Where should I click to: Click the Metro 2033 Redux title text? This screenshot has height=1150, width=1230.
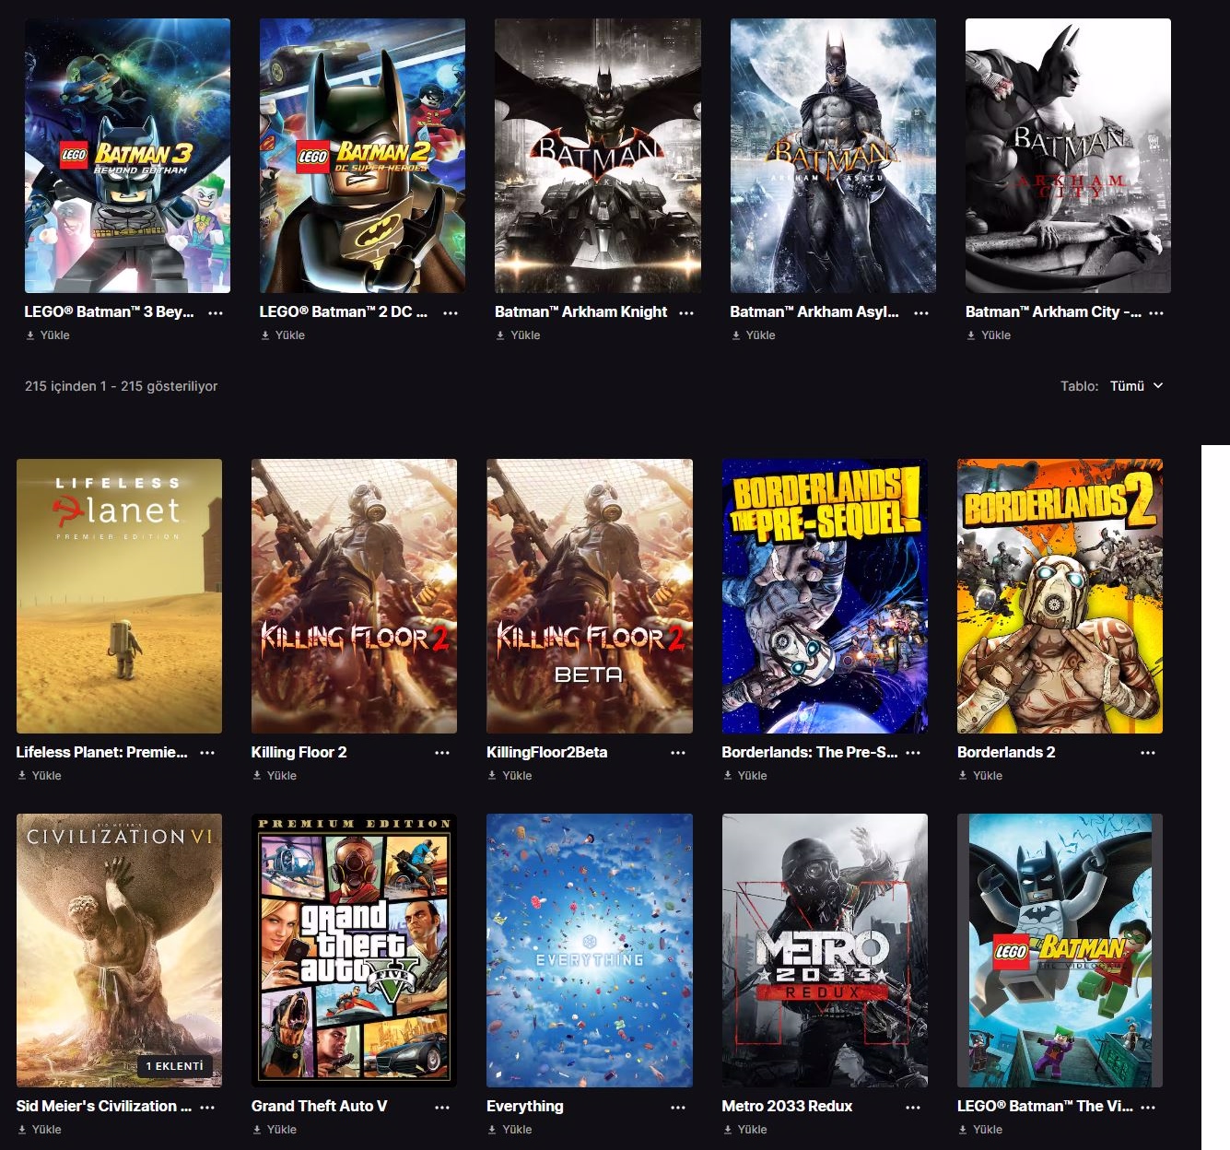click(787, 1106)
